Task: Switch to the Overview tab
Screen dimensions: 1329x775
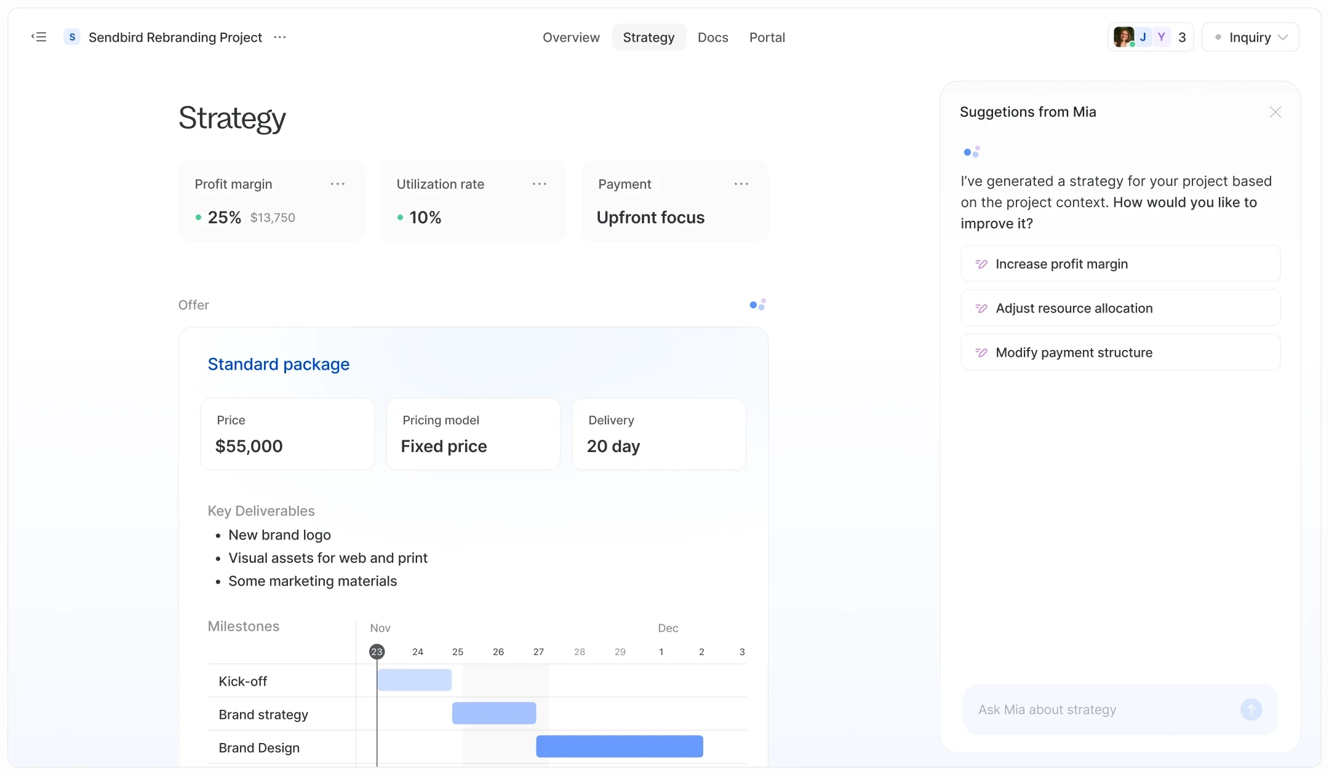Action: [x=570, y=38]
